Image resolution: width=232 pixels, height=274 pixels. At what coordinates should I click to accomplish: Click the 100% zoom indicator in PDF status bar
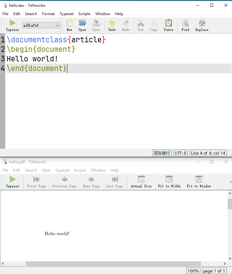coord(193,271)
